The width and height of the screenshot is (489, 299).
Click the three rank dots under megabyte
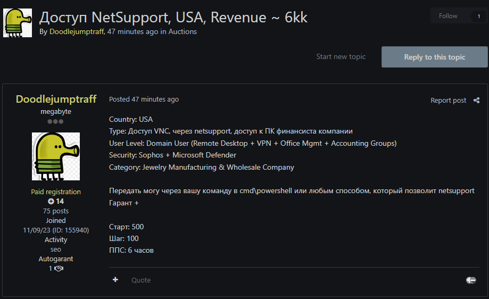coord(55,122)
